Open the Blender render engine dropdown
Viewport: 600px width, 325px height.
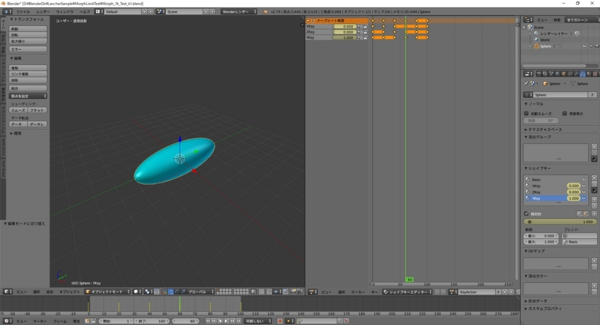point(239,12)
